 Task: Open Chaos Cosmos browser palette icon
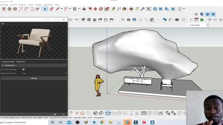101,113
